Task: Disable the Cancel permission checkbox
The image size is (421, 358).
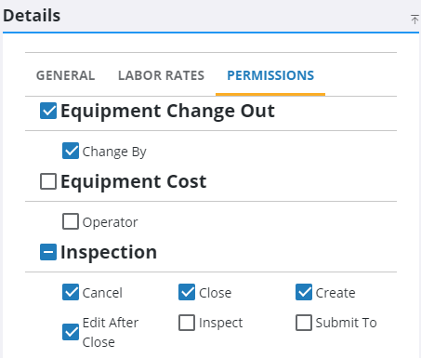Action: tap(71, 292)
